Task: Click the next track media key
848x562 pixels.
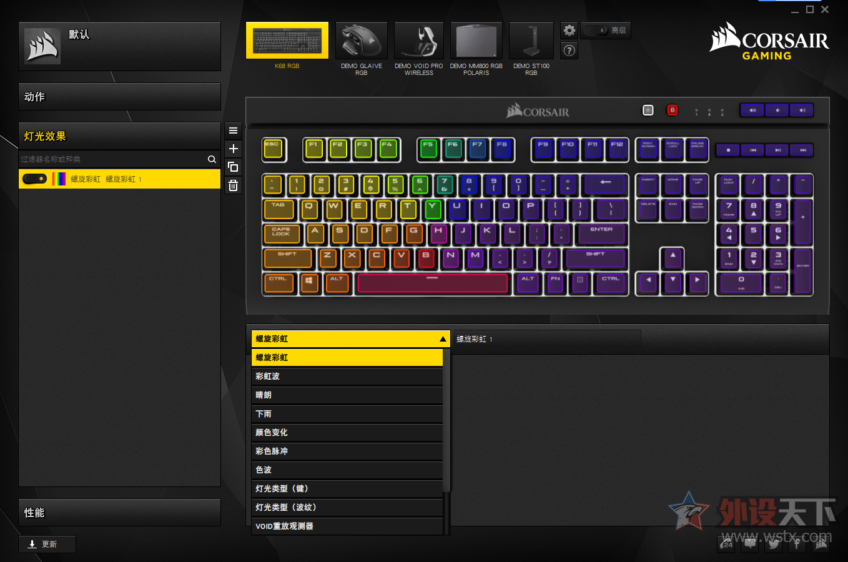Action: [x=802, y=150]
